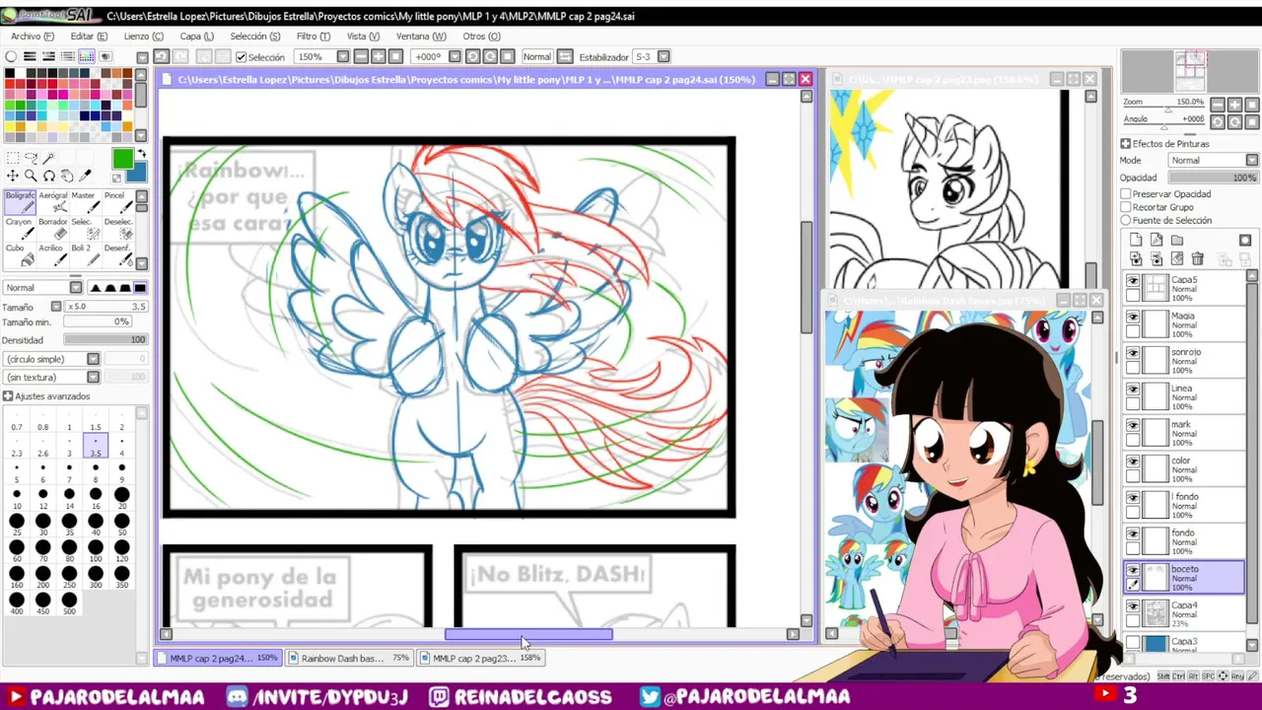Select the Crayon tool
Viewport: 1262px width, 710px height.
click(19, 229)
